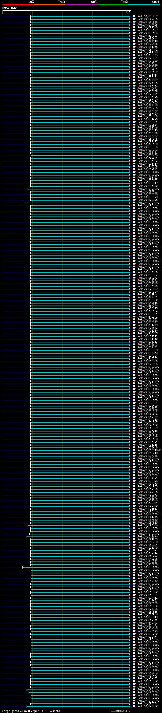162x713 pixels.
Task: Click the UniRef100_A9QVH4 label
Action: (145, 38)
